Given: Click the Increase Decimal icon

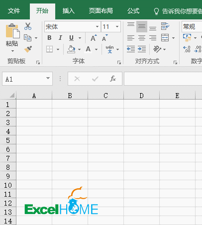Looking at the screenshot, I should pos(187,49).
